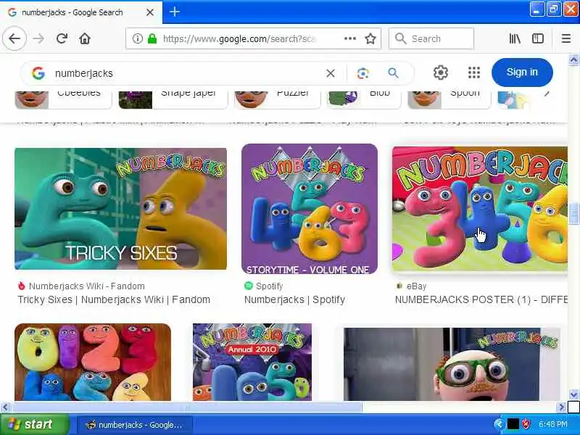Image resolution: width=580 pixels, height=435 pixels.
Task: Click red security shield tray icon
Action: click(x=526, y=424)
